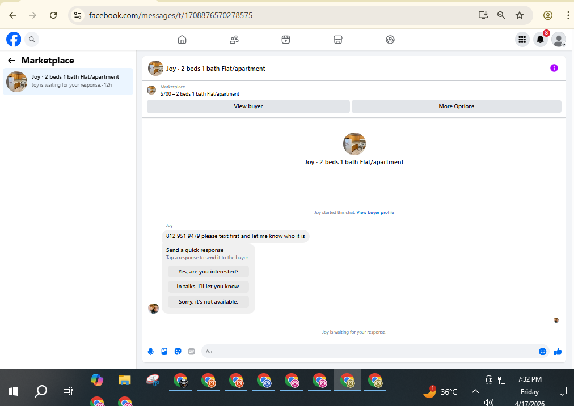Choose a sticker
574x406 pixels.
178,352
